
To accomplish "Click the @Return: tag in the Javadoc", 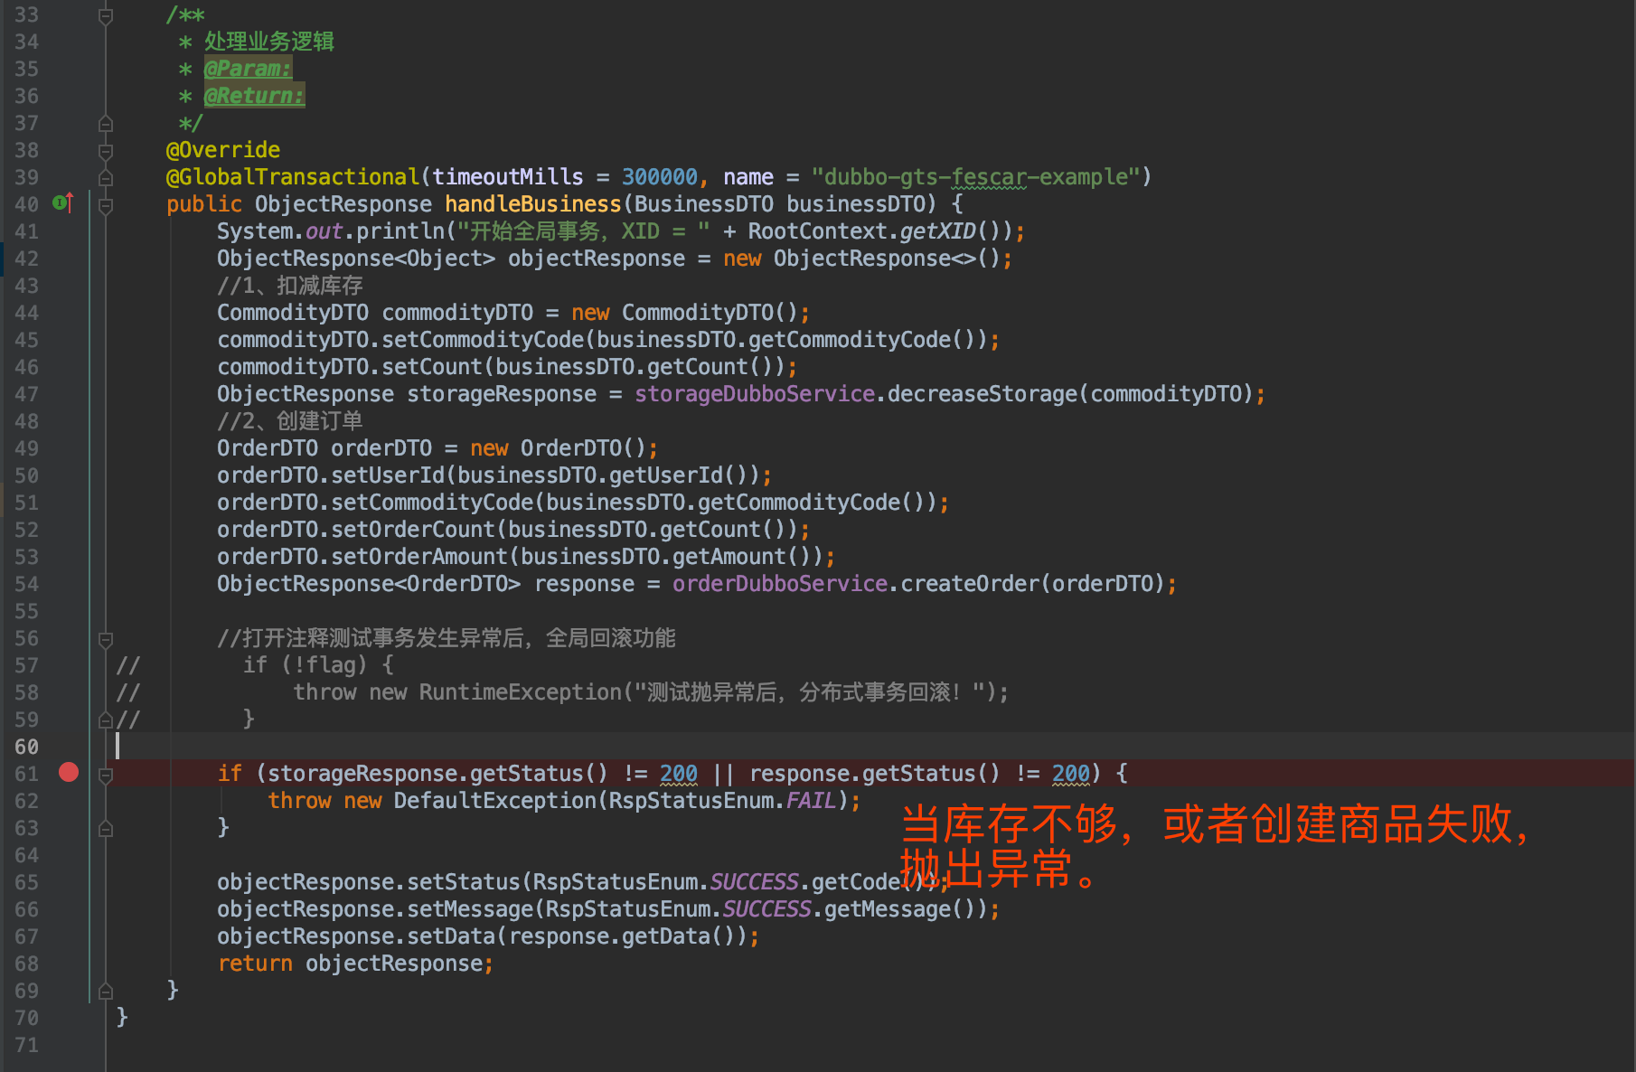I will pos(255,96).
